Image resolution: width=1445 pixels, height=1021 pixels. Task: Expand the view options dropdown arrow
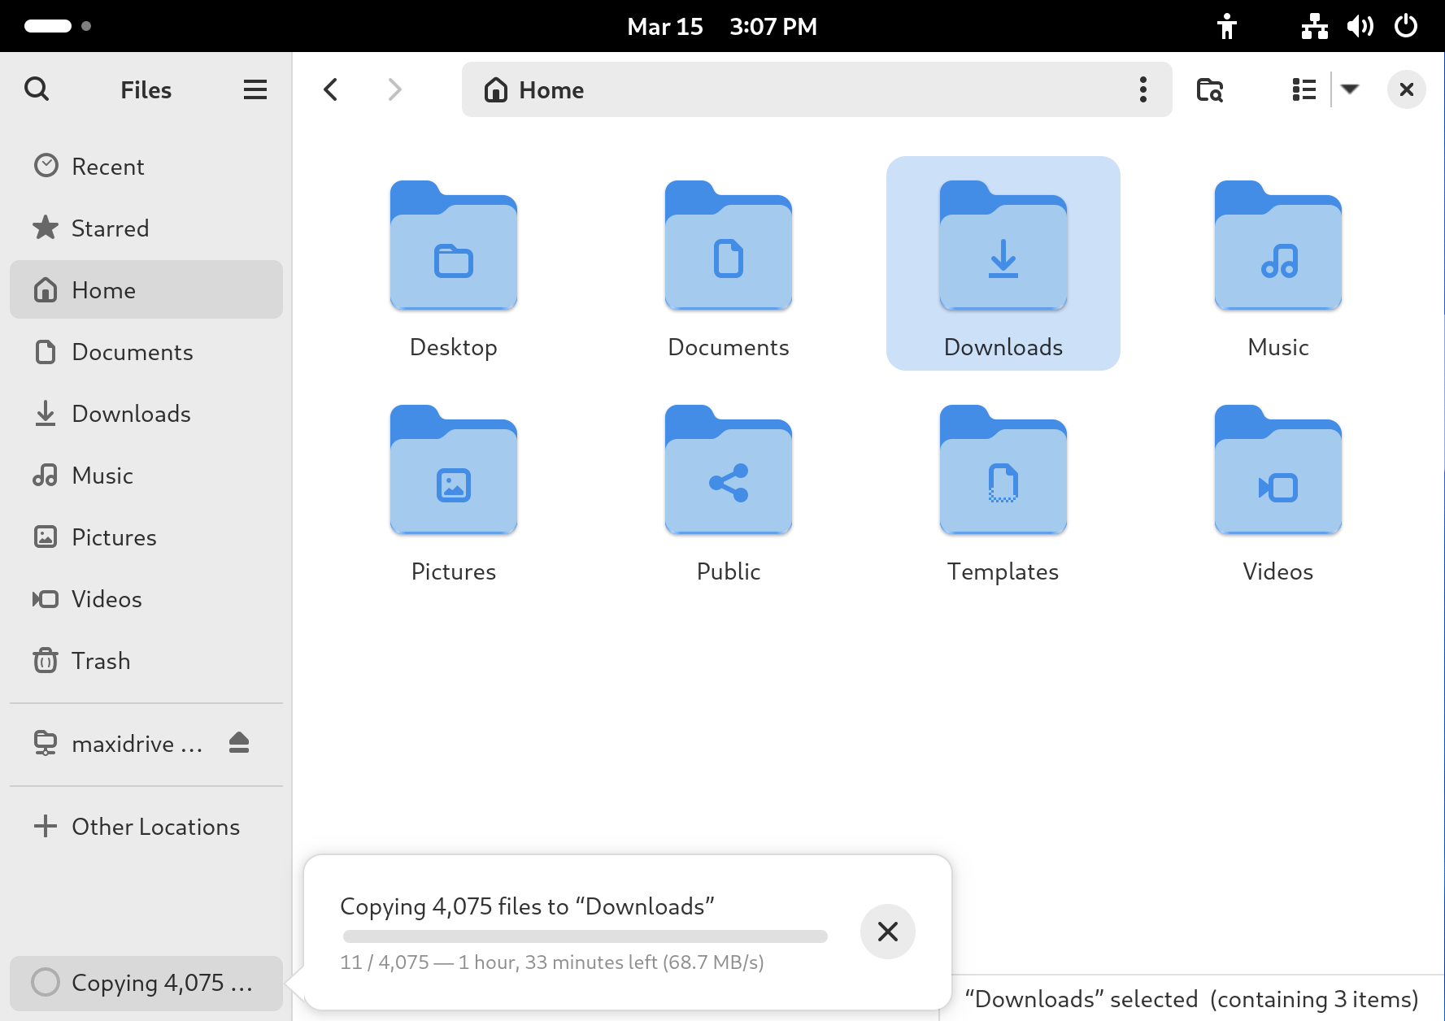[x=1350, y=89]
